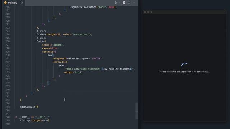Click the Divider(height=10 code line

point(64,34)
